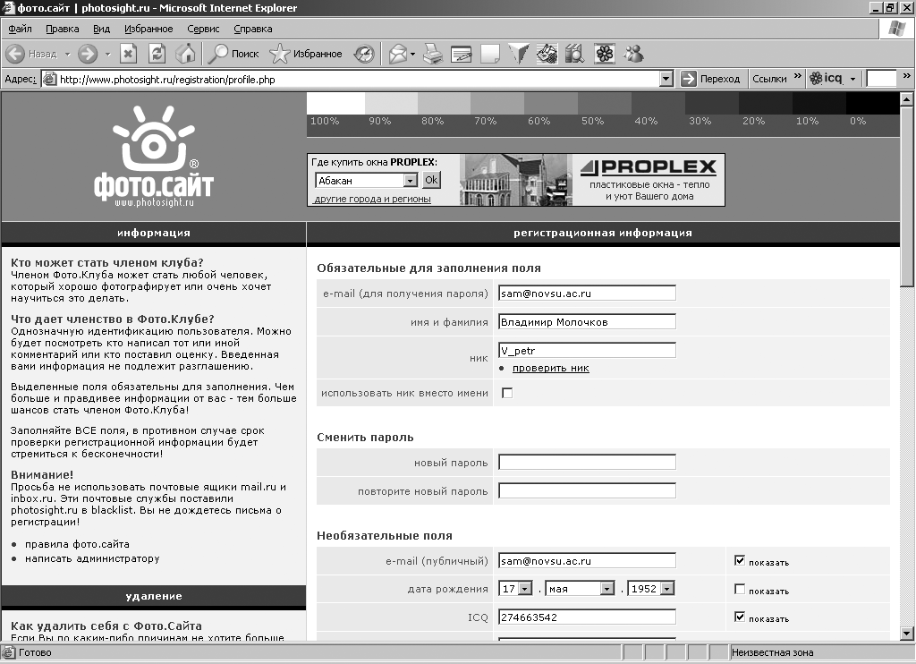Open the Сервис menu
This screenshot has height=664, width=916.
203,29
